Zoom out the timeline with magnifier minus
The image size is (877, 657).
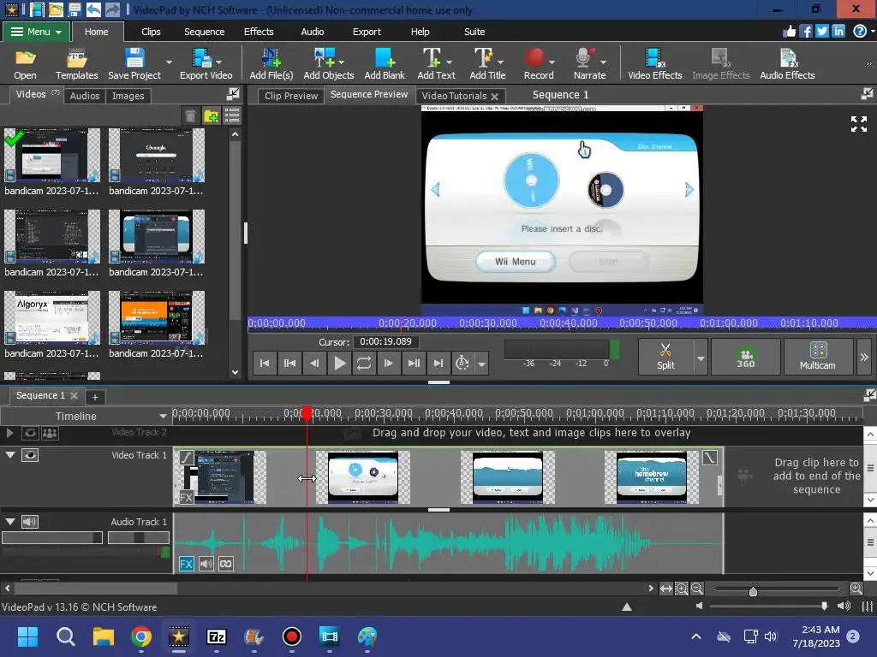pos(697,589)
